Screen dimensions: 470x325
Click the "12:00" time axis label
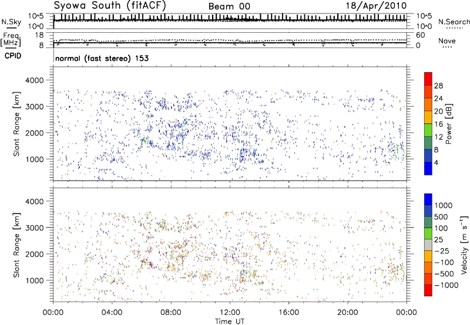230,313
